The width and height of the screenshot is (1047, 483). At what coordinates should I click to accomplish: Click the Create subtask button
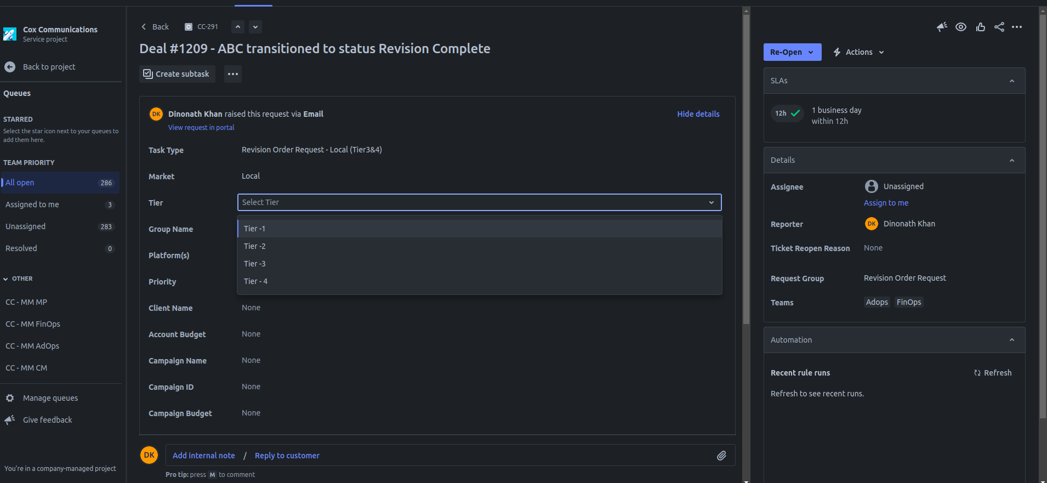tap(177, 74)
